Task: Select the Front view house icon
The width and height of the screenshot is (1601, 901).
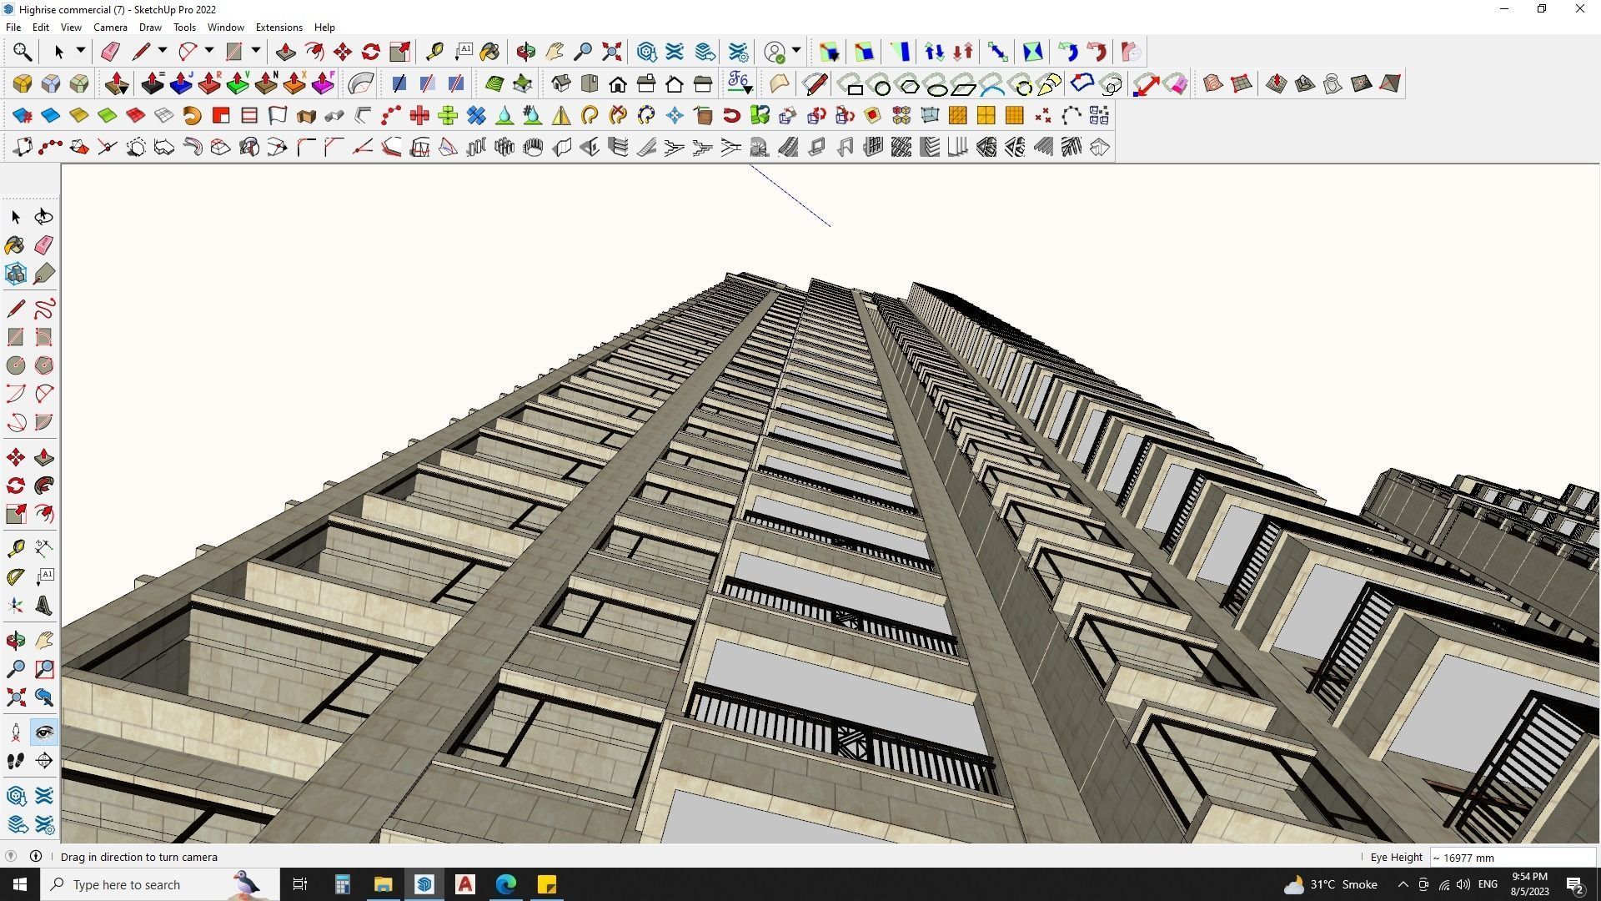Action: [618, 83]
